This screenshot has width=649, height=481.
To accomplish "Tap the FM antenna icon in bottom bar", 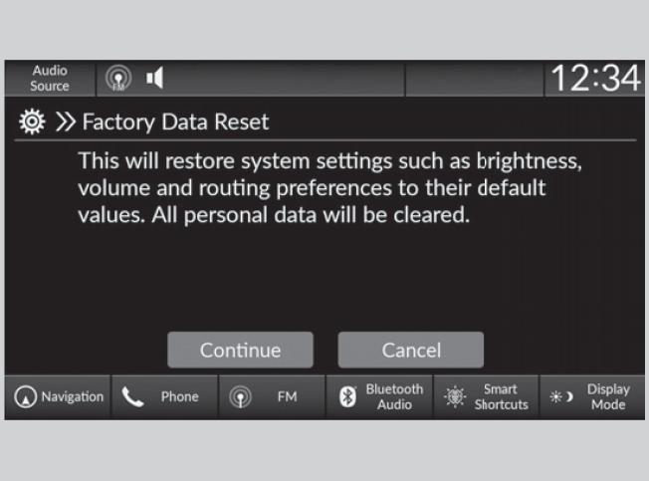I will coord(239,397).
